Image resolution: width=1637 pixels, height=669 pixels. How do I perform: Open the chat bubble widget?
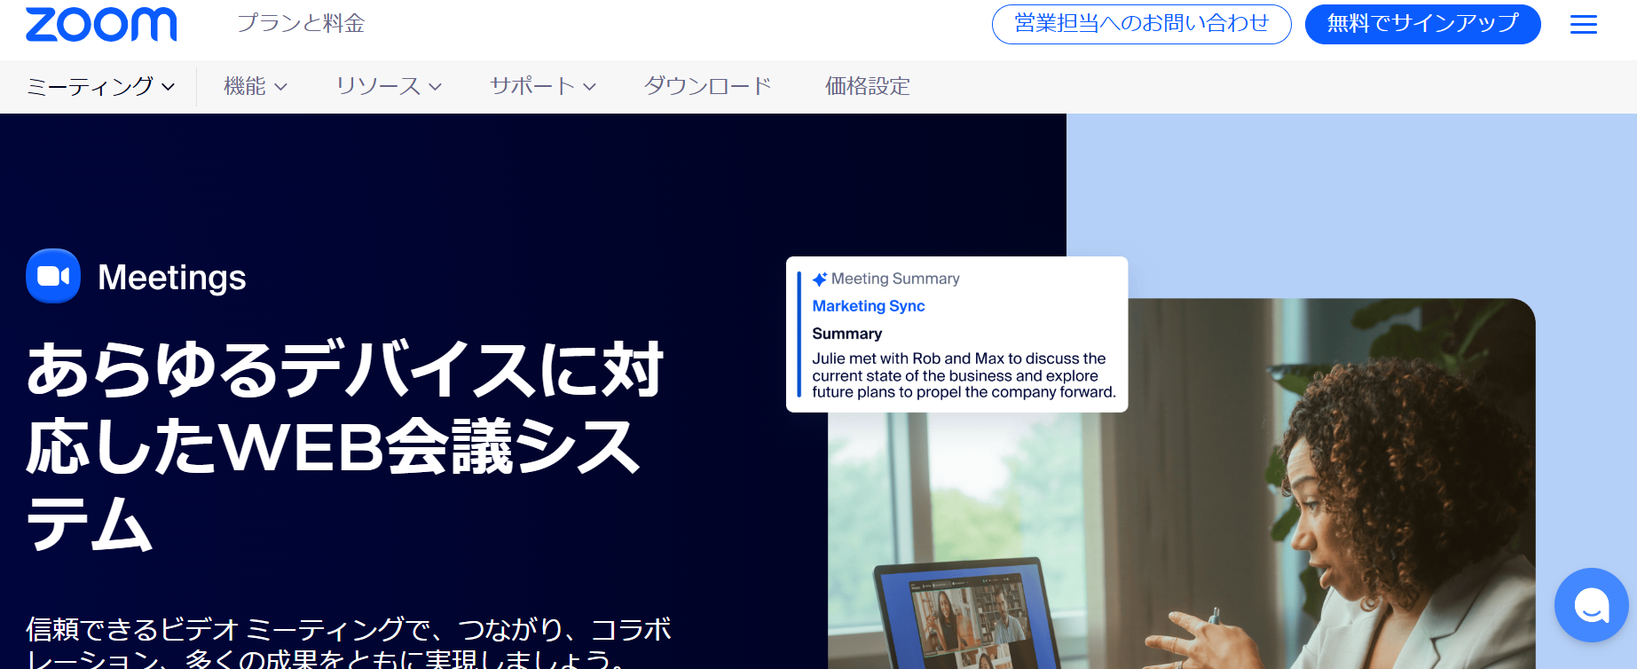coord(1592,605)
